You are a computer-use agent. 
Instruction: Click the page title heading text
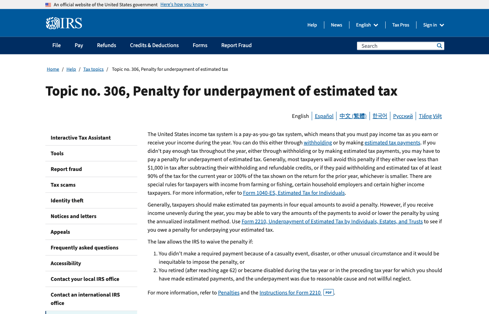click(x=221, y=91)
